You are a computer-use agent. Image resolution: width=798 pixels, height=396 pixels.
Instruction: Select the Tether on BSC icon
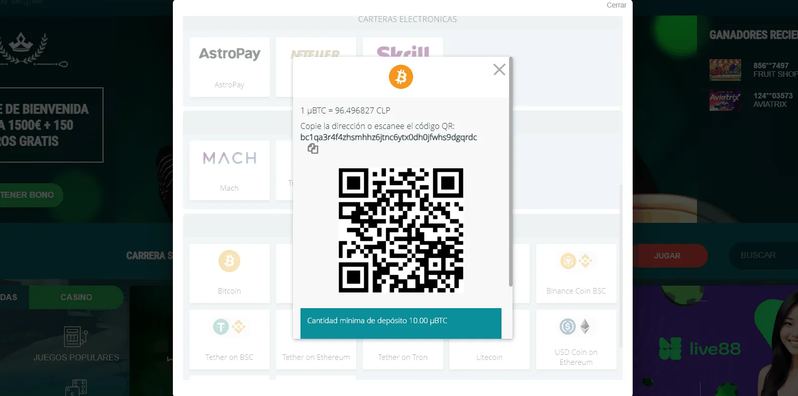pyautogui.click(x=229, y=327)
